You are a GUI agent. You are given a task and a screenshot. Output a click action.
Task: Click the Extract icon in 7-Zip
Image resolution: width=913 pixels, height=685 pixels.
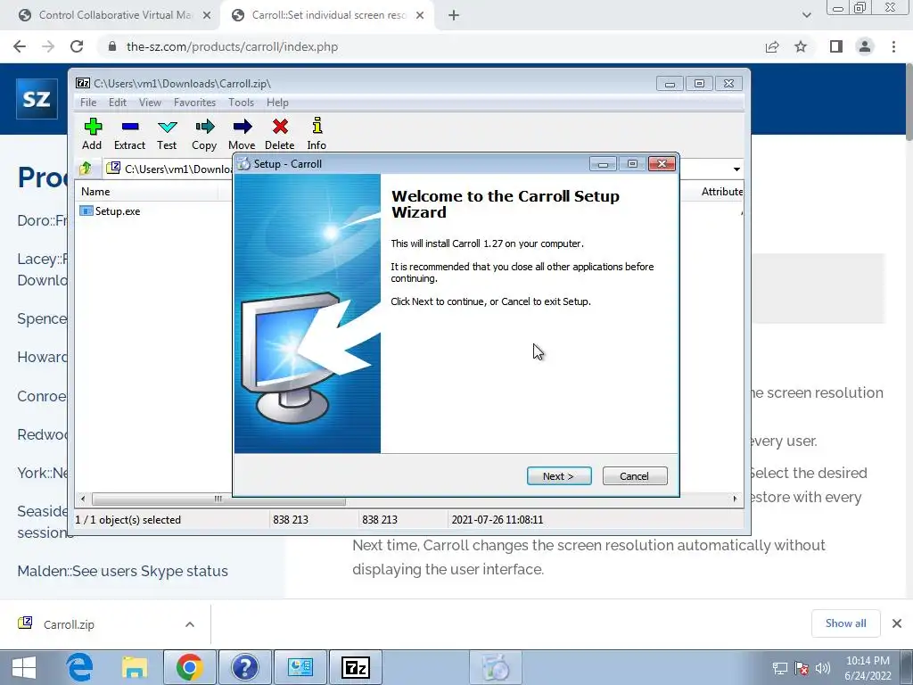click(129, 134)
